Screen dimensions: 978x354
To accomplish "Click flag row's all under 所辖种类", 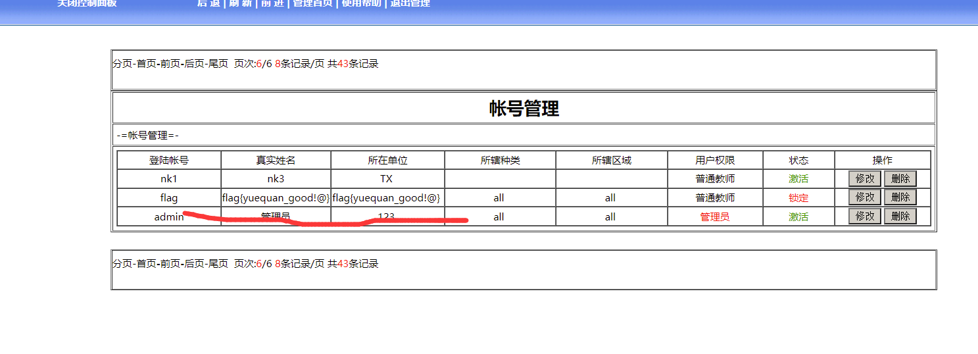I will click(x=499, y=198).
